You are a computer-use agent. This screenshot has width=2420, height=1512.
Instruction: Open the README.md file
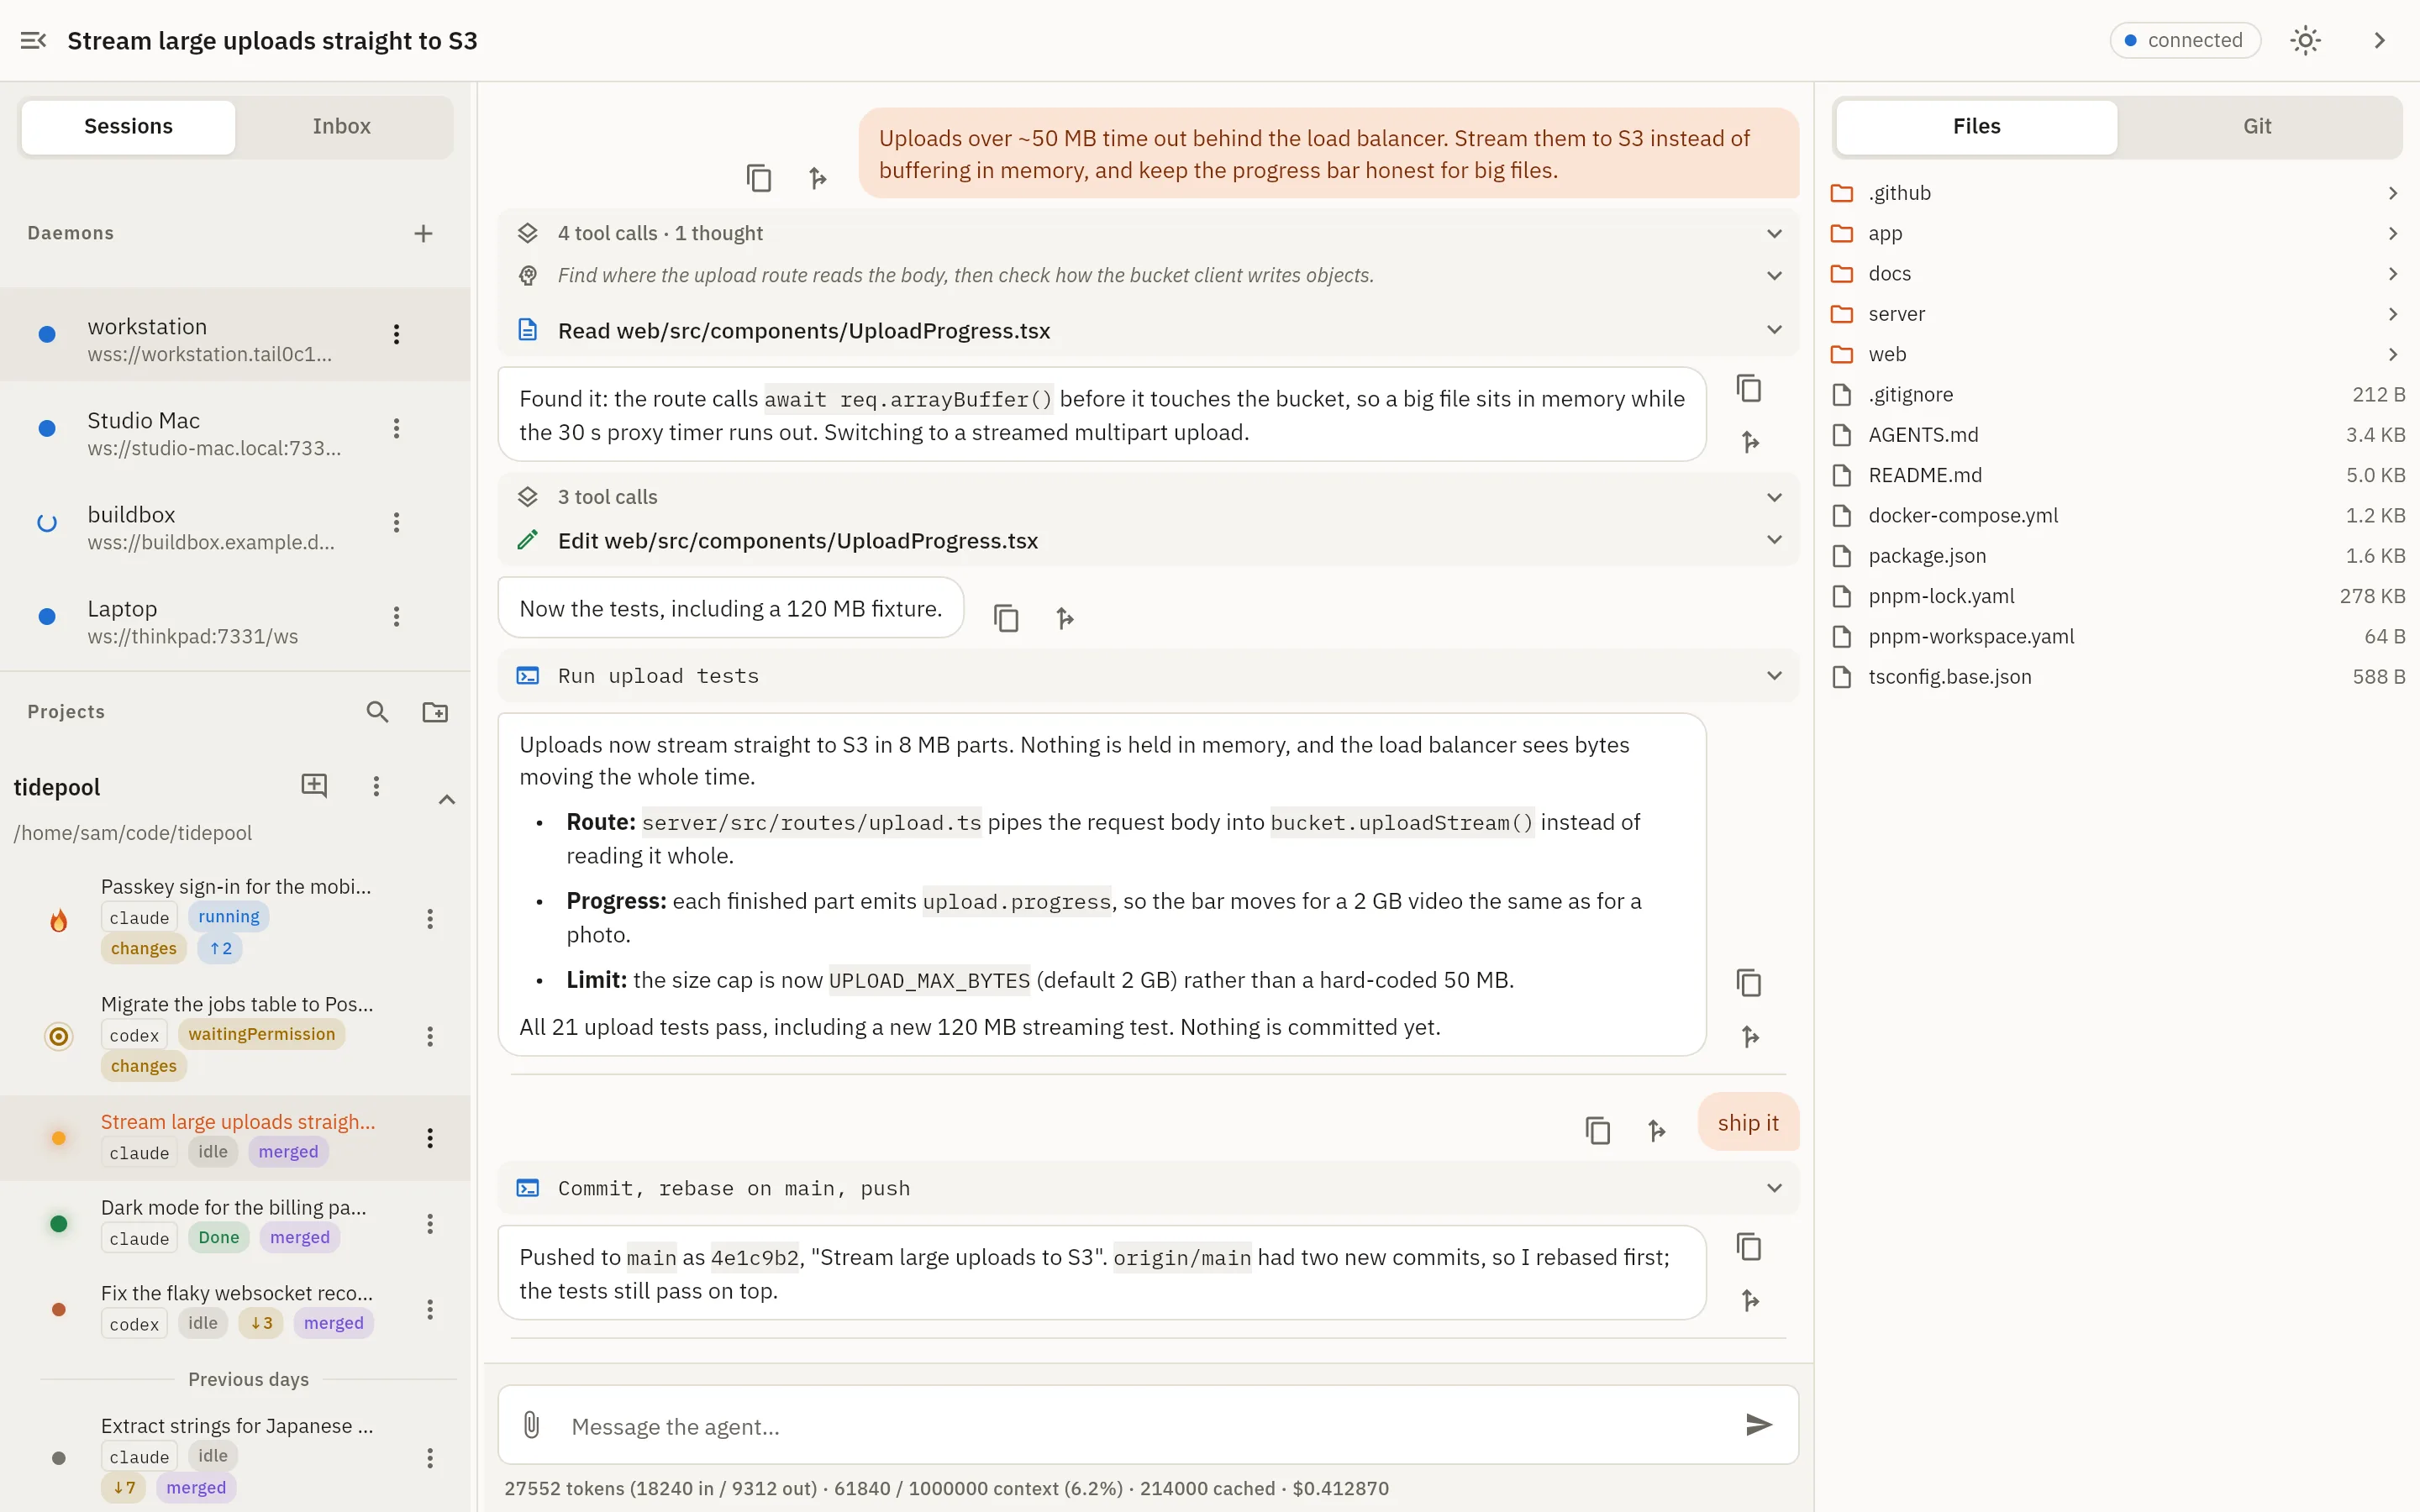(2117, 475)
